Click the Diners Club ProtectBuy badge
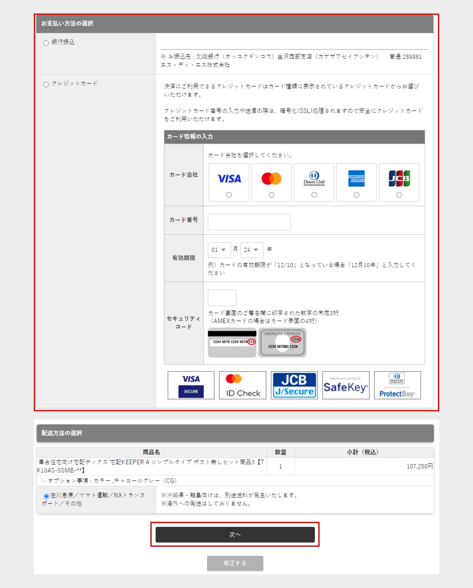 pos(397,385)
